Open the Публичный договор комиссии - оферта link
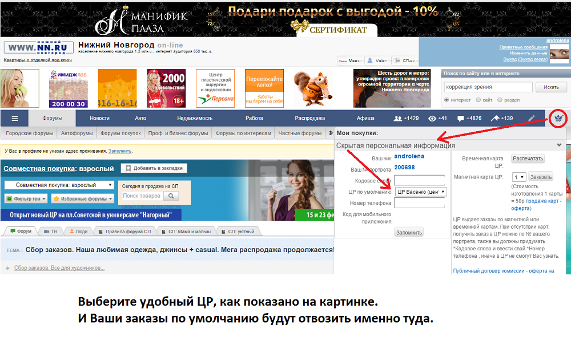The width and height of the screenshot is (571, 337). [503, 271]
